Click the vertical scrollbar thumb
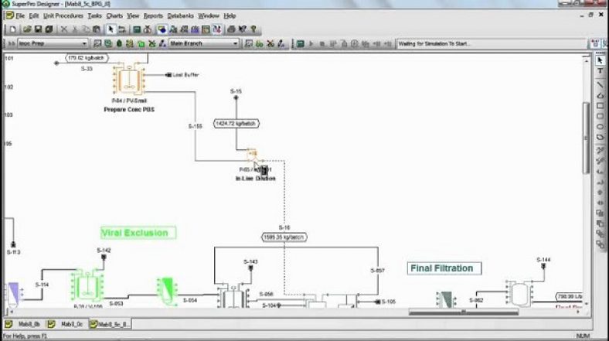 pyautogui.click(x=587, y=138)
